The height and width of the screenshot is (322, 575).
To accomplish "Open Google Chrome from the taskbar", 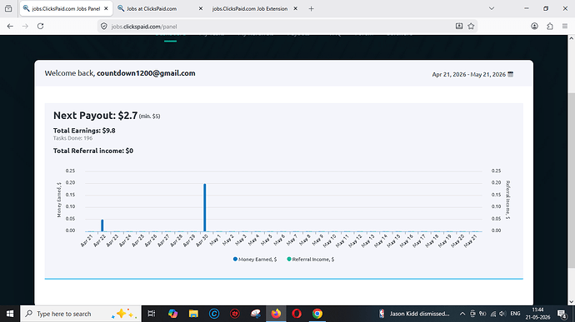I will pos(317,314).
